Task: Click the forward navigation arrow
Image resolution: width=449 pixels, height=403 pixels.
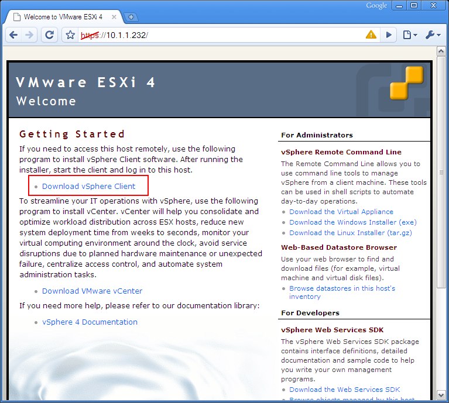Action: (29, 35)
